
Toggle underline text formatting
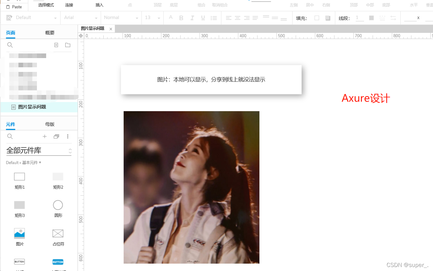click(203, 18)
